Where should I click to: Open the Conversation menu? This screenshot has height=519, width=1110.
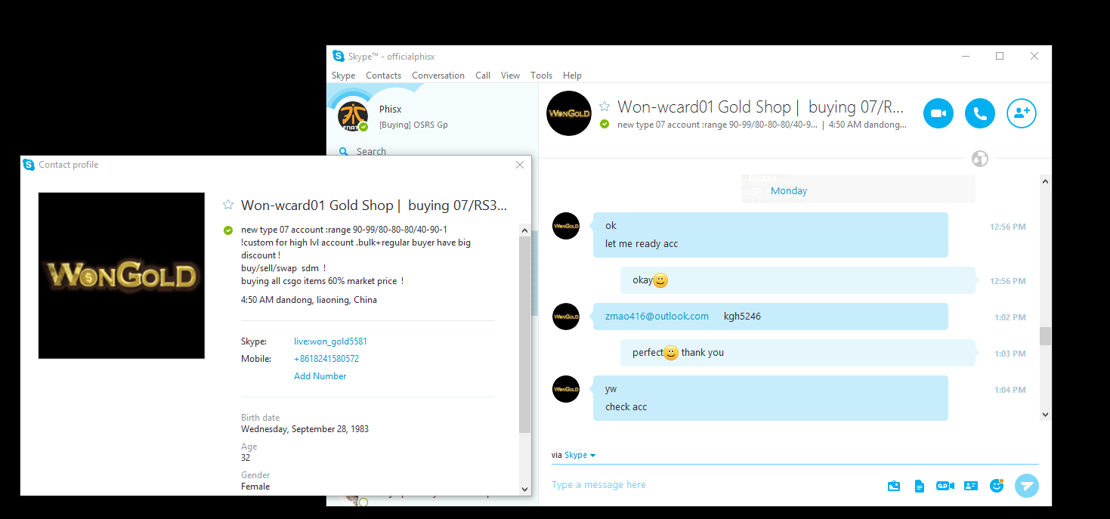[x=438, y=76]
